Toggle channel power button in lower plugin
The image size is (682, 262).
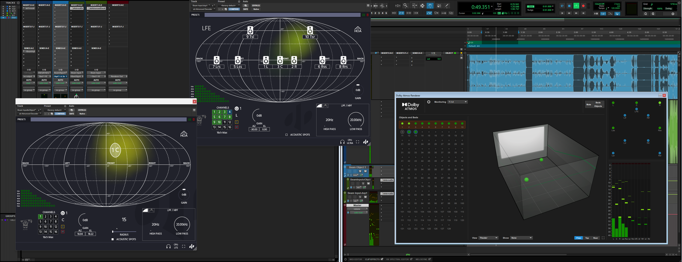coord(63,213)
